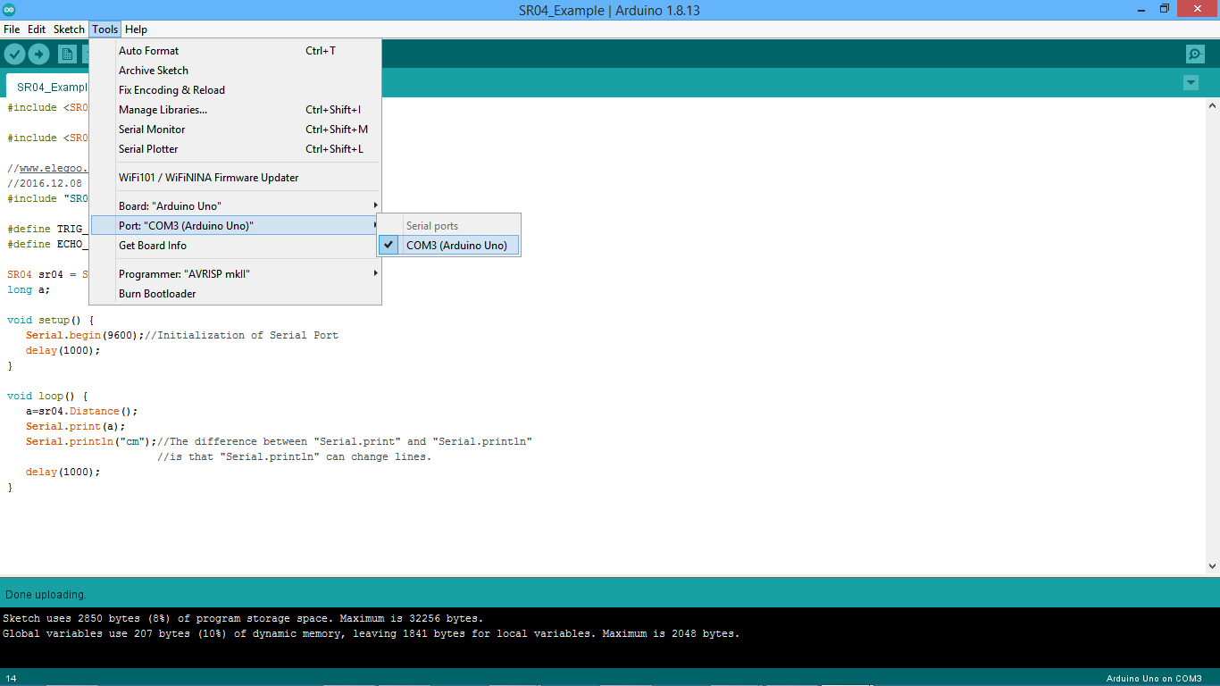Click the vertical scrollbar down arrow
The image size is (1220, 686).
tap(1213, 565)
